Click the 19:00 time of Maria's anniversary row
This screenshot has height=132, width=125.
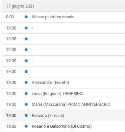click(11, 104)
